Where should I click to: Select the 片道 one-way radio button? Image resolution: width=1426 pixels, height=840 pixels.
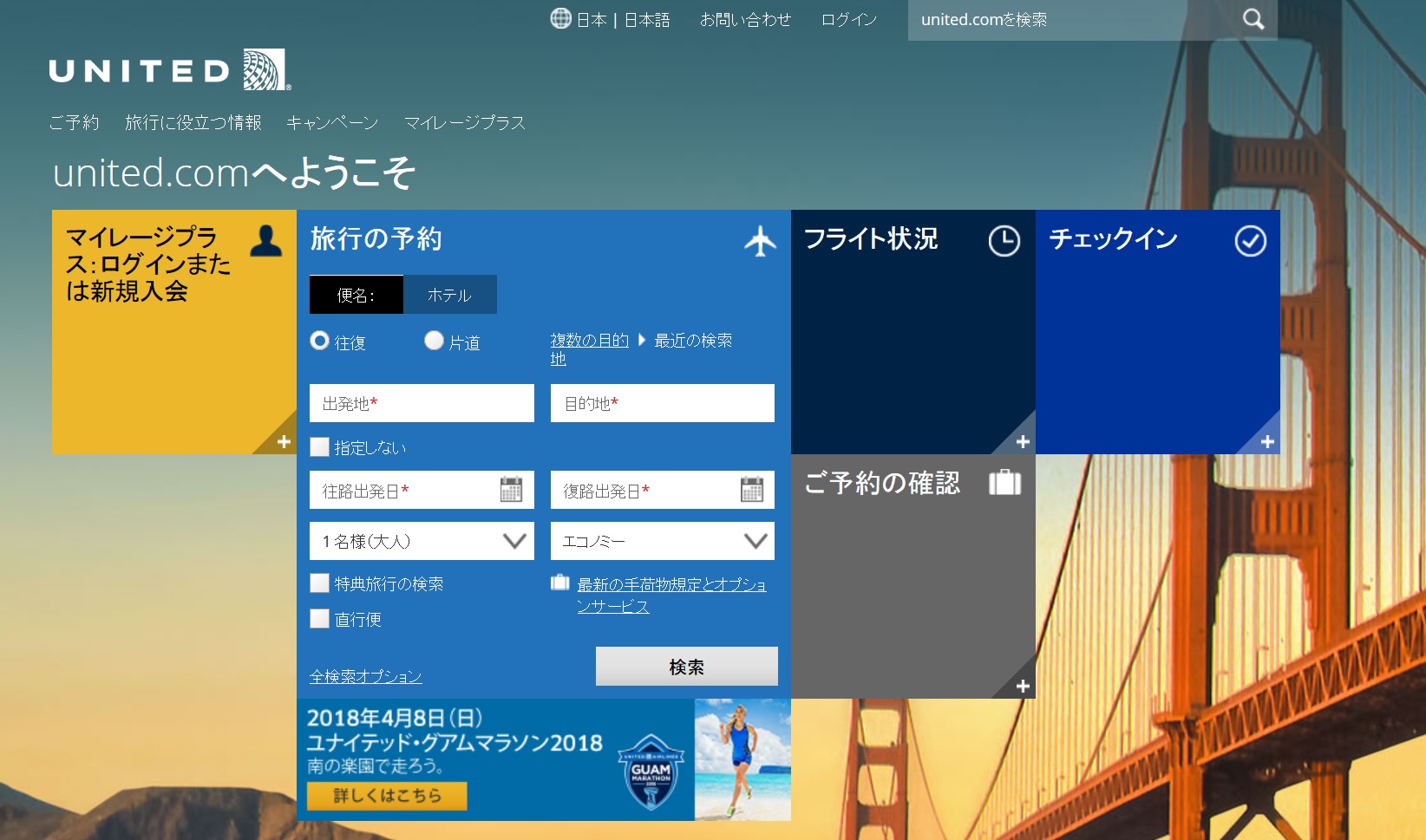pos(434,341)
